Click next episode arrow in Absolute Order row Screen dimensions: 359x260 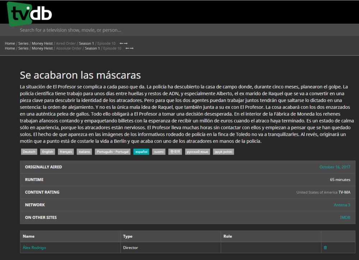131,48
